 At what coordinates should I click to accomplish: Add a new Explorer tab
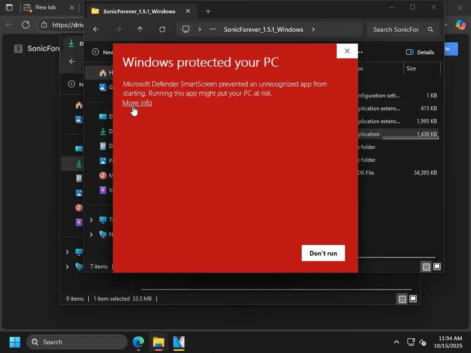(x=208, y=11)
